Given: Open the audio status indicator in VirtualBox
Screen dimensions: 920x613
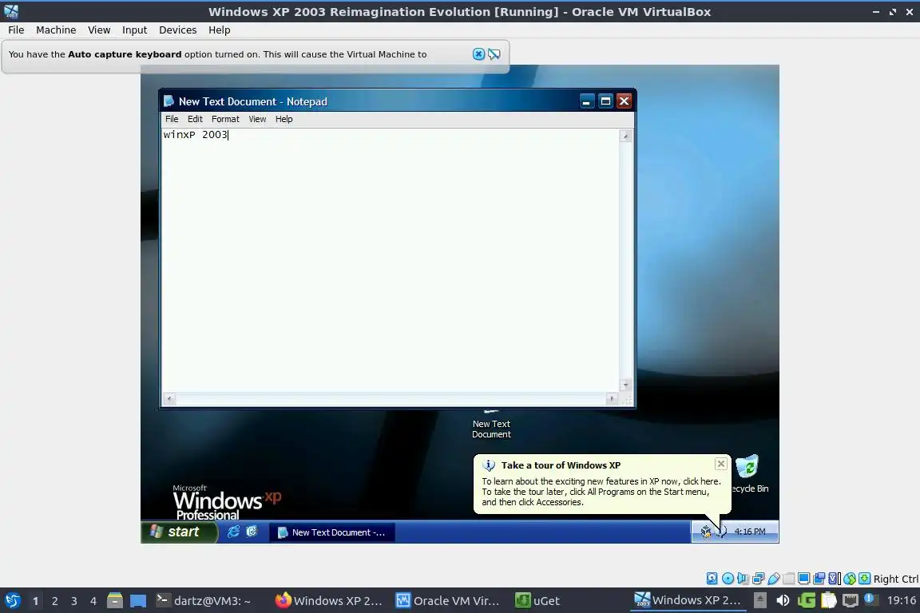Looking at the screenshot, I should click(x=743, y=579).
